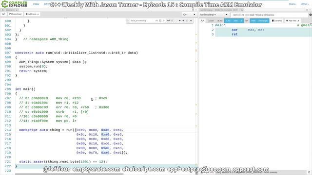The width and height of the screenshot is (312, 175).
Task: Click bottom-right icon in compiler status bar
Action: tap(309, 173)
